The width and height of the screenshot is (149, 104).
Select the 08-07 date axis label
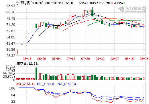pos(115,59)
